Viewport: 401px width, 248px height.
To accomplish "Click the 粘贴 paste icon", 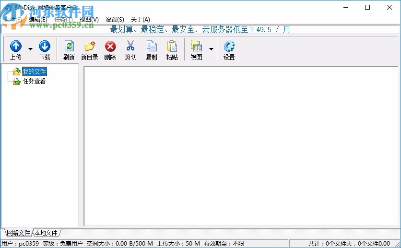I will (172, 50).
